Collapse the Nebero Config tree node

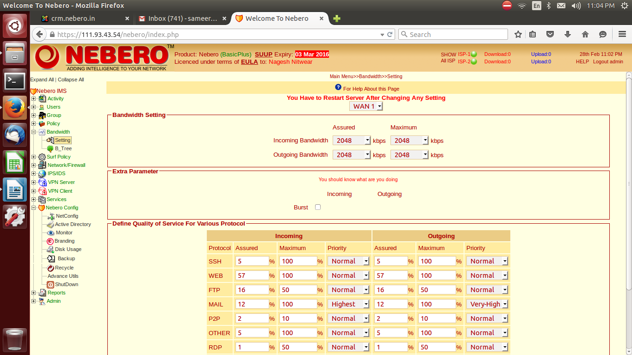click(x=33, y=208)
